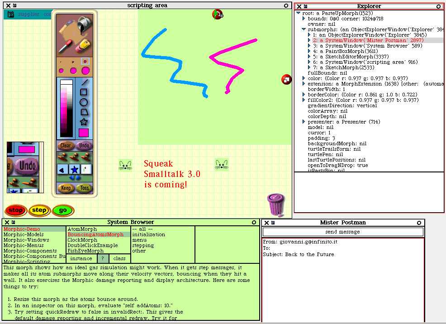Click the red stop button
This screenshot has height=324, width=446.
[16, 210]
